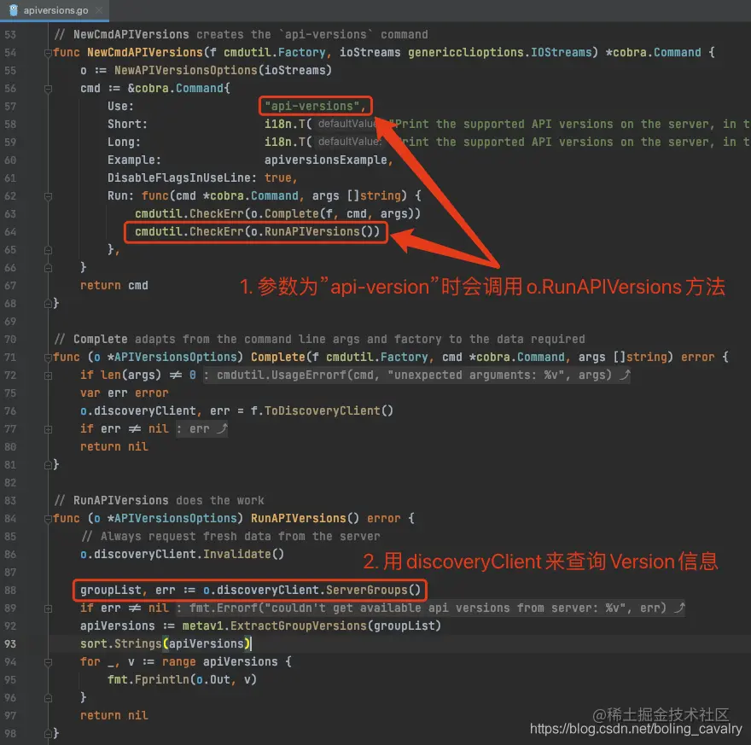Image resolution: width=751 pixels, height=745 pixels.
Task: Expand the folded if block at line 72
Action: 48,375
